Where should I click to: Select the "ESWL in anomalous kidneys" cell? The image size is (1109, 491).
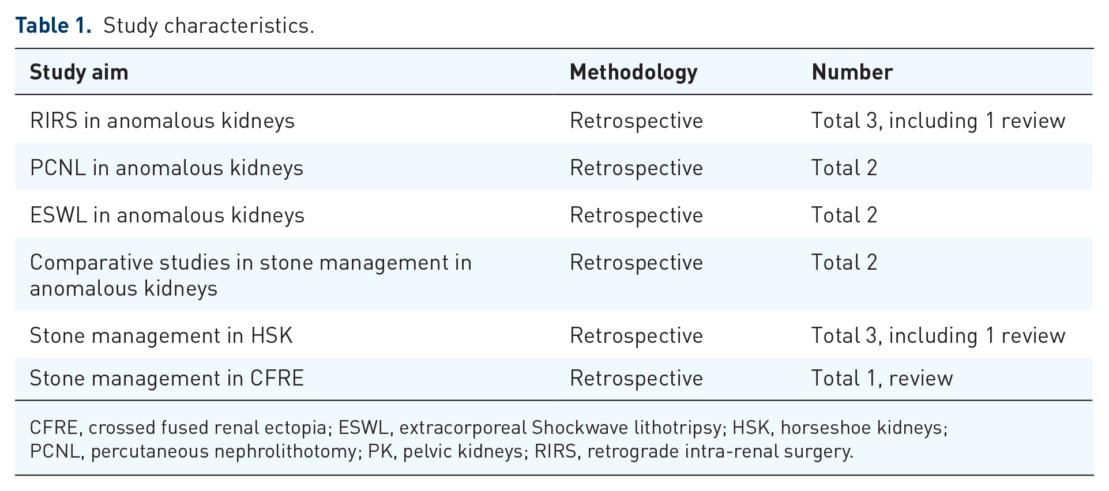tap(167, 216)
